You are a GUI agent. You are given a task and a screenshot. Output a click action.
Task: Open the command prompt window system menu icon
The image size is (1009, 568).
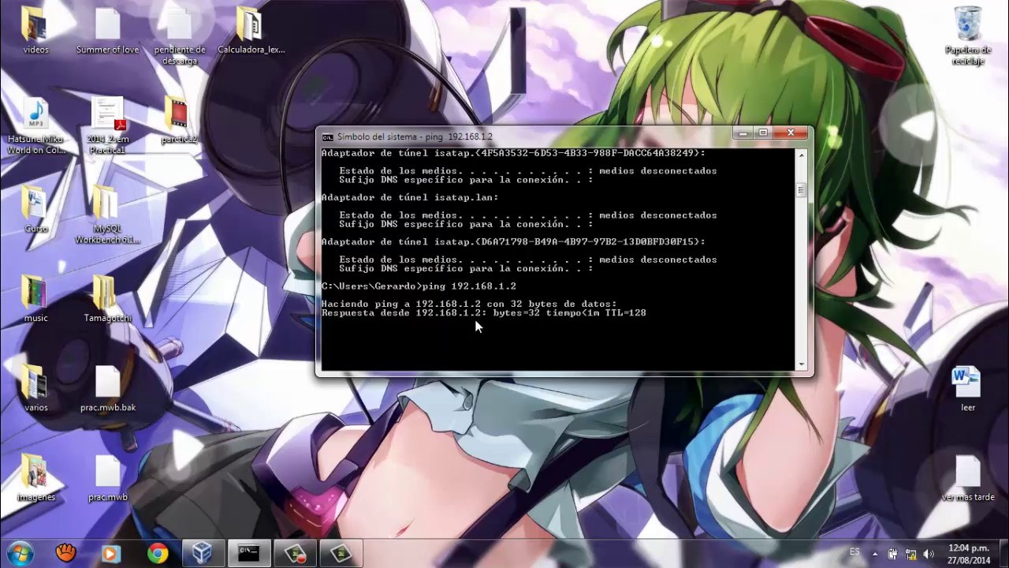pyautogui.click(x=328, y=136)
